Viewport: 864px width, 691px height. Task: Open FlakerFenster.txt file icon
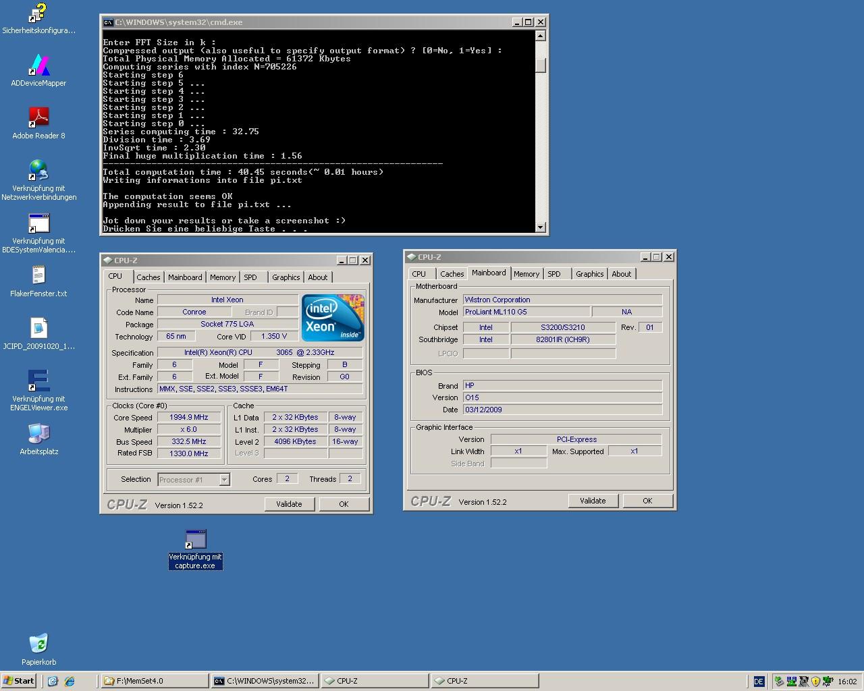coord(38,275)
